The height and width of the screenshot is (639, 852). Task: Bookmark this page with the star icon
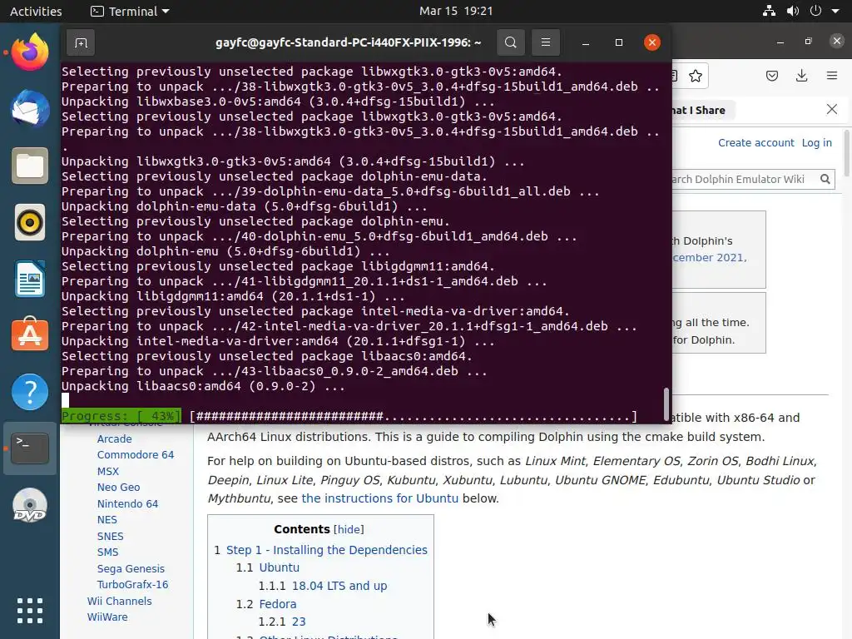point(695,76)
